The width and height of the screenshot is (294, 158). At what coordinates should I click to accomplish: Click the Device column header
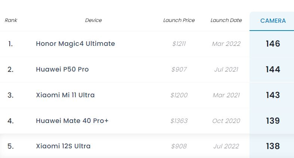[94, 20]
